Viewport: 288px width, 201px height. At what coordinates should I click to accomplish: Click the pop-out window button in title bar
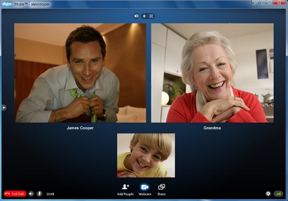click(255, 2)
